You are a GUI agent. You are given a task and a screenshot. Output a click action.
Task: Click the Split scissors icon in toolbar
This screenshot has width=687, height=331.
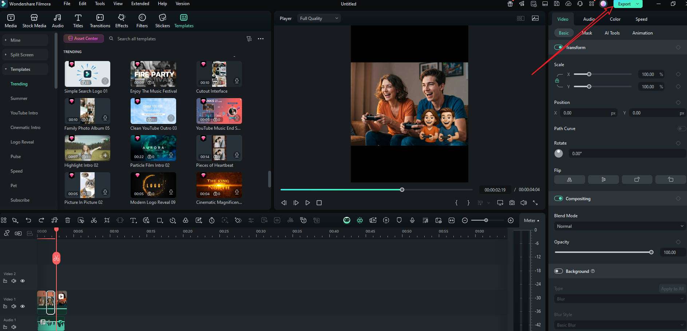(94, 220)
